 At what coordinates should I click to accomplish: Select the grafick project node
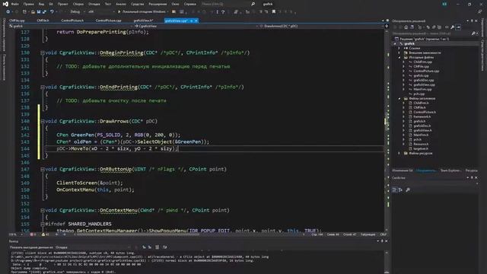(409, 44)
